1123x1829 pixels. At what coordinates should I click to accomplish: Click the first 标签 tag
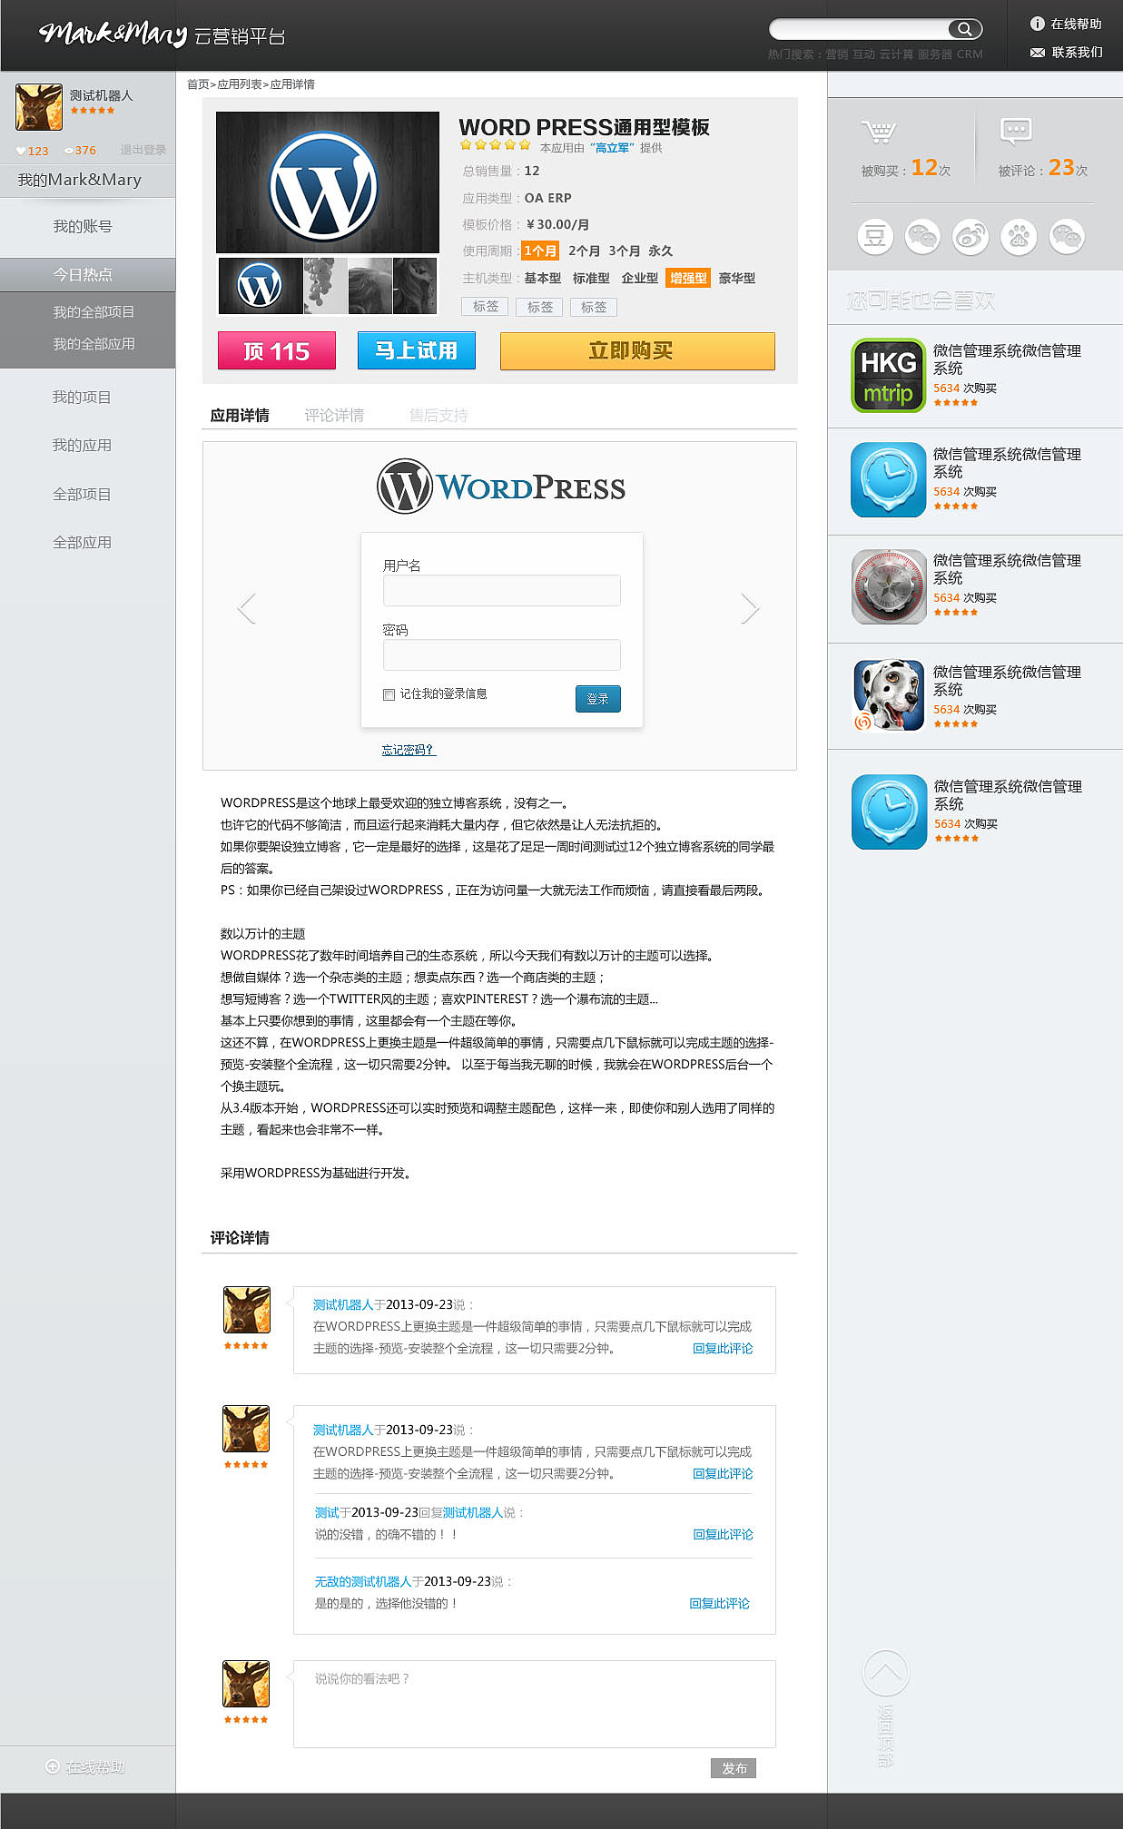[485, 307]
